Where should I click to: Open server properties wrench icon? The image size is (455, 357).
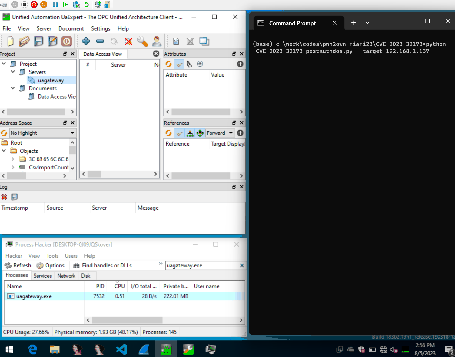142,41
